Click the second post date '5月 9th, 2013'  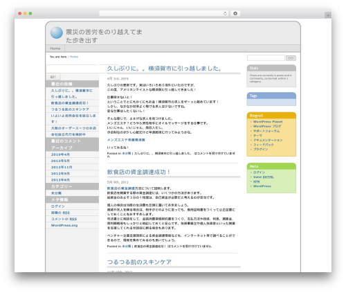[118, 182]
